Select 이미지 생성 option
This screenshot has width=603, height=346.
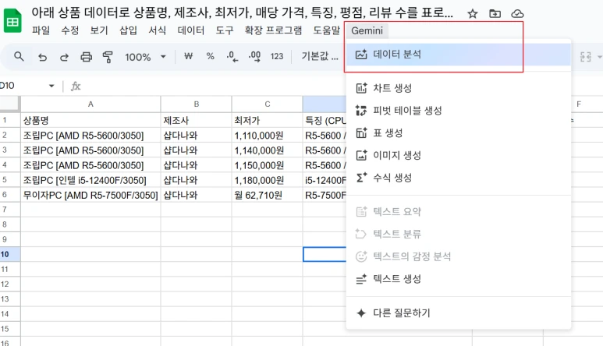click(459, 155)
